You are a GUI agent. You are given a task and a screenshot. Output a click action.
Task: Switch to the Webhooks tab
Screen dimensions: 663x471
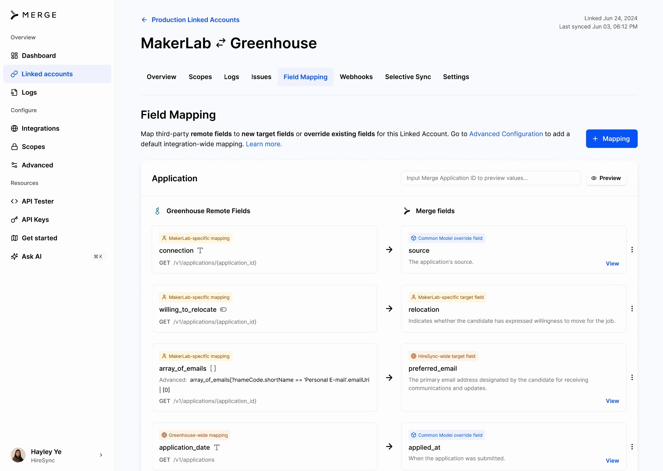tap(356, 77)
